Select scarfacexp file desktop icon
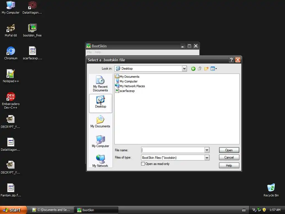The image size is (285, 214). [x=32, y=53]
